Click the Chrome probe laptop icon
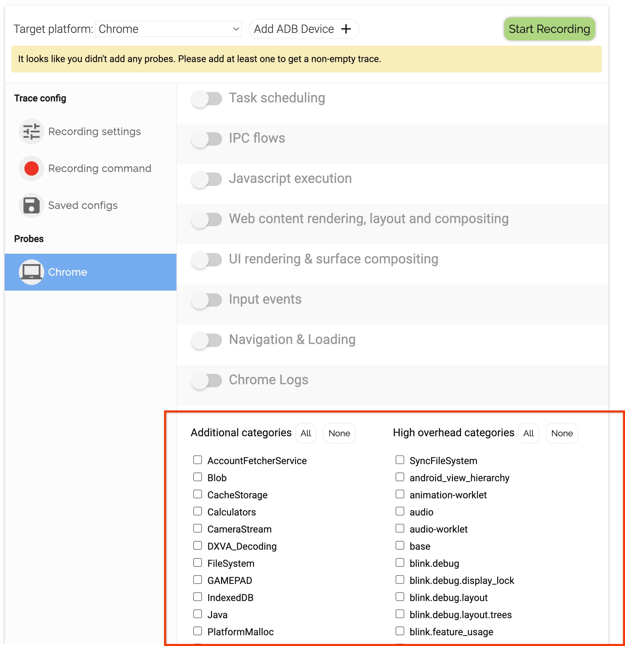 (x=31, y=272)
